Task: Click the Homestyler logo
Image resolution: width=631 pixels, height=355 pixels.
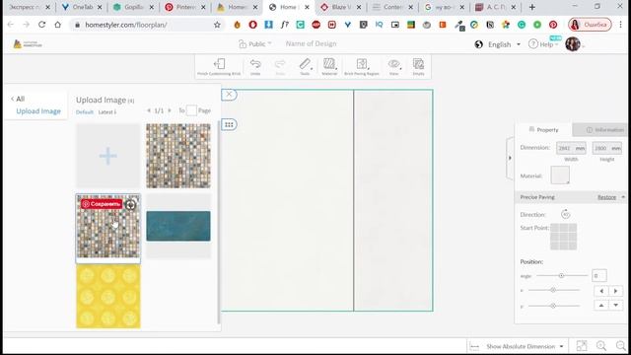Action: coord(28,44)
